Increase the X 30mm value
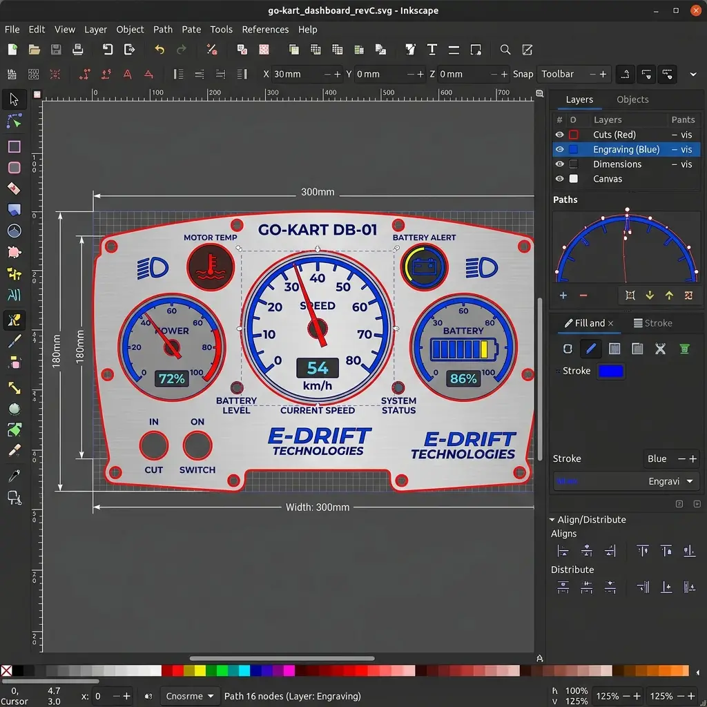Image resolution: width=707 pixels, height=707 pixels. 337,75
